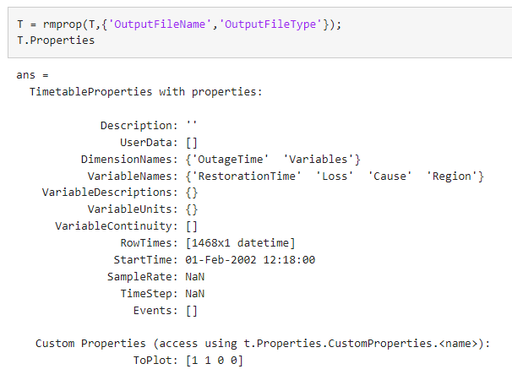Click the Events property label

click(x=155, y=311)
